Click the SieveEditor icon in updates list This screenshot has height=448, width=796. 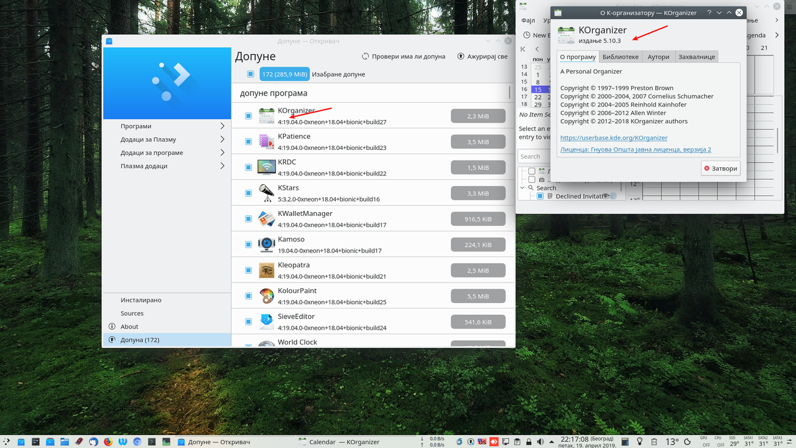(266, 322)
